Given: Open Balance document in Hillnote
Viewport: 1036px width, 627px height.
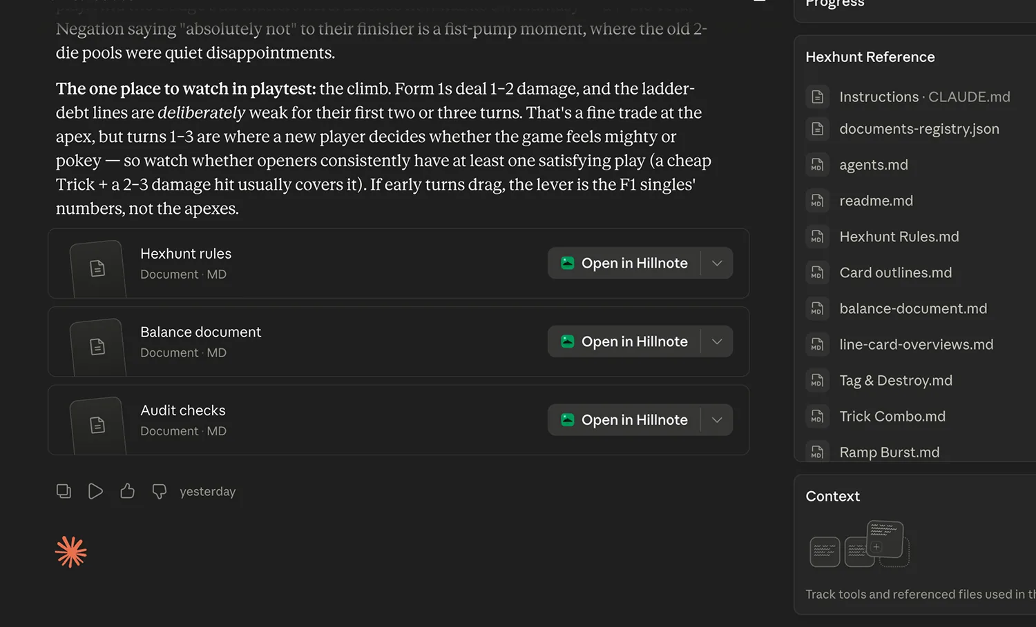Looking at the screenshot, I should (x=624, y=341).
